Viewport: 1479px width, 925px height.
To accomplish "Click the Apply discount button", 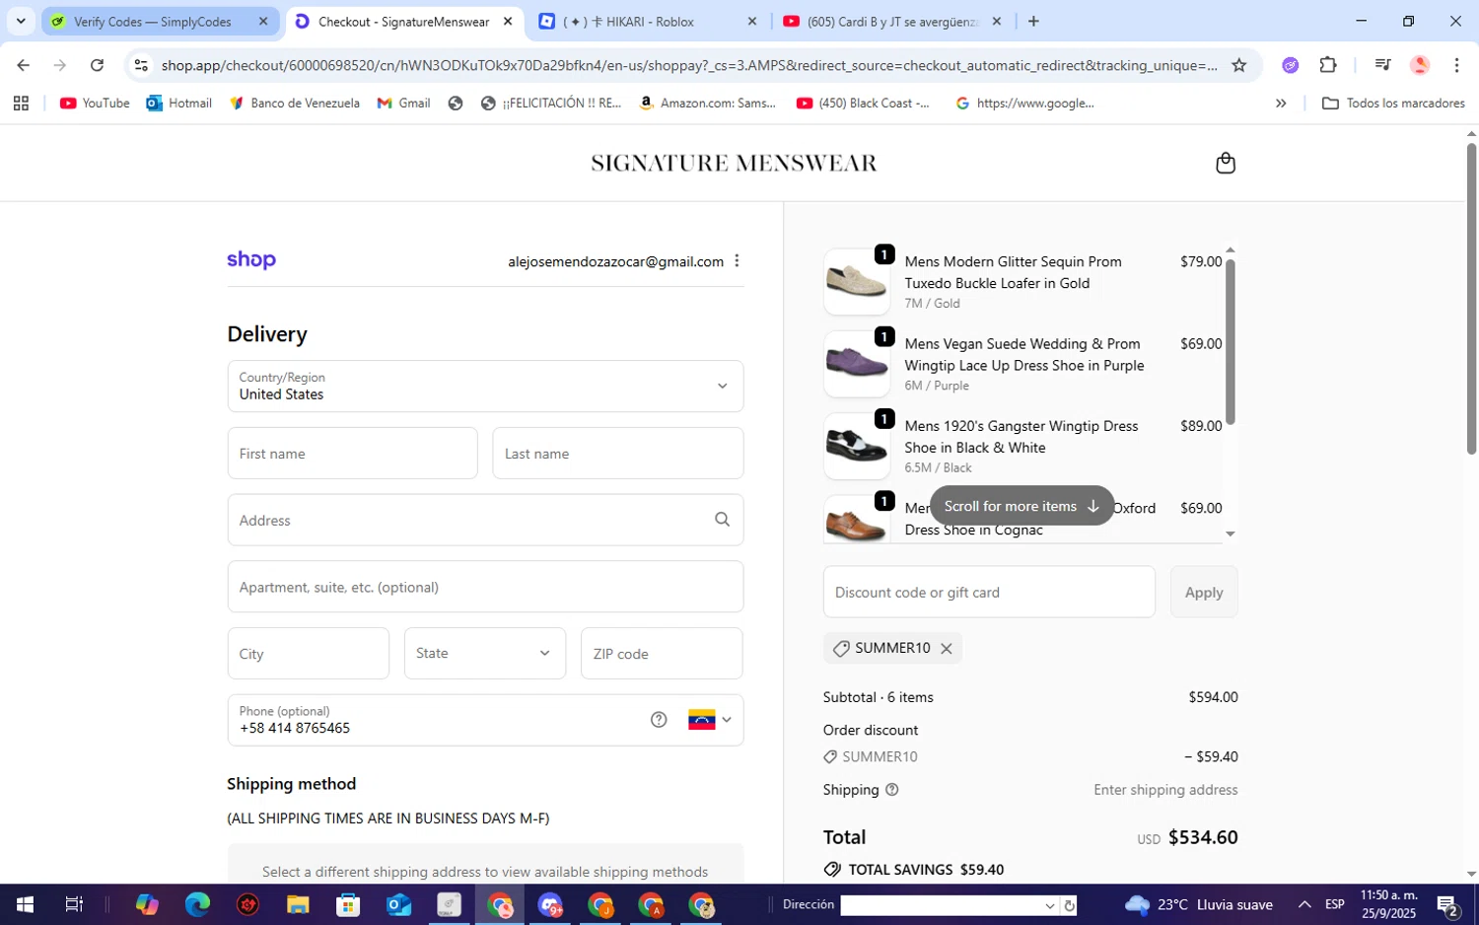I will [x=1204, y=592].
